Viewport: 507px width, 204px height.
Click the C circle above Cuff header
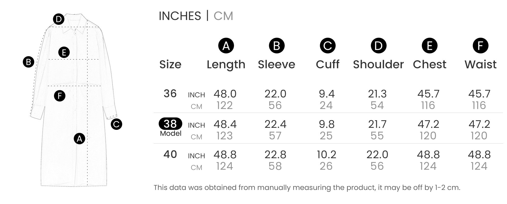tap(328, 46)
